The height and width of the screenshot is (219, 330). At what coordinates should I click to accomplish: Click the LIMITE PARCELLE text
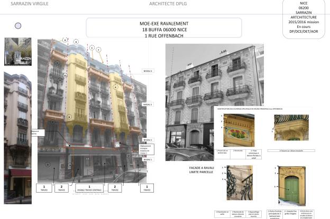click(201, 172)
